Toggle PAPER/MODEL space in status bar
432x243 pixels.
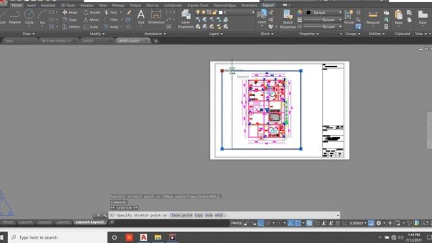click(236, 223)
